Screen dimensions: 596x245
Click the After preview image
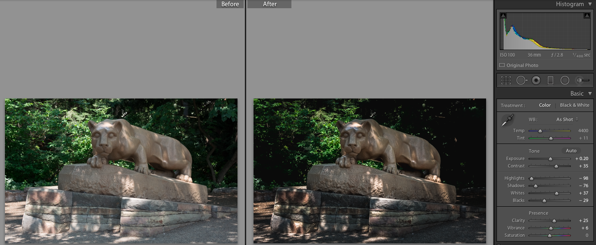[x=370, y=171]
